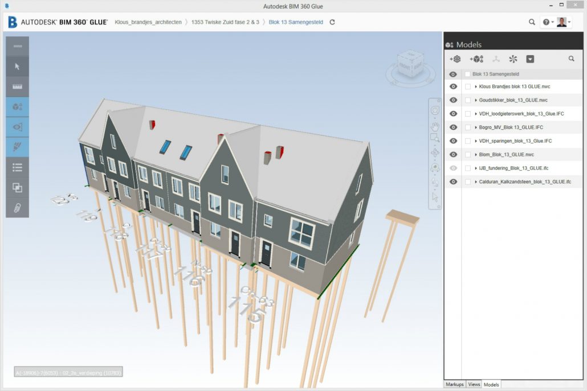Image resolution: width=587 pixels, height=391 pixels.
Task: Expand the VDH_loodgieterswerk_blok_13_Glue.IFC tree
Action: coord(476,114)
